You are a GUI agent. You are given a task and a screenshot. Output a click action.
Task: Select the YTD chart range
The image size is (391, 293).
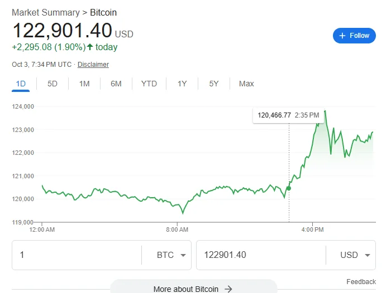(149, 84)
